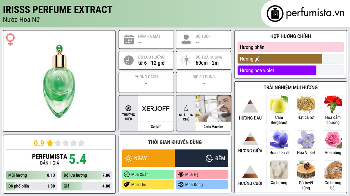Screen dimensions: 350x196
Task: Select the Mùa Hạ season chip
Action: [202, 175]
